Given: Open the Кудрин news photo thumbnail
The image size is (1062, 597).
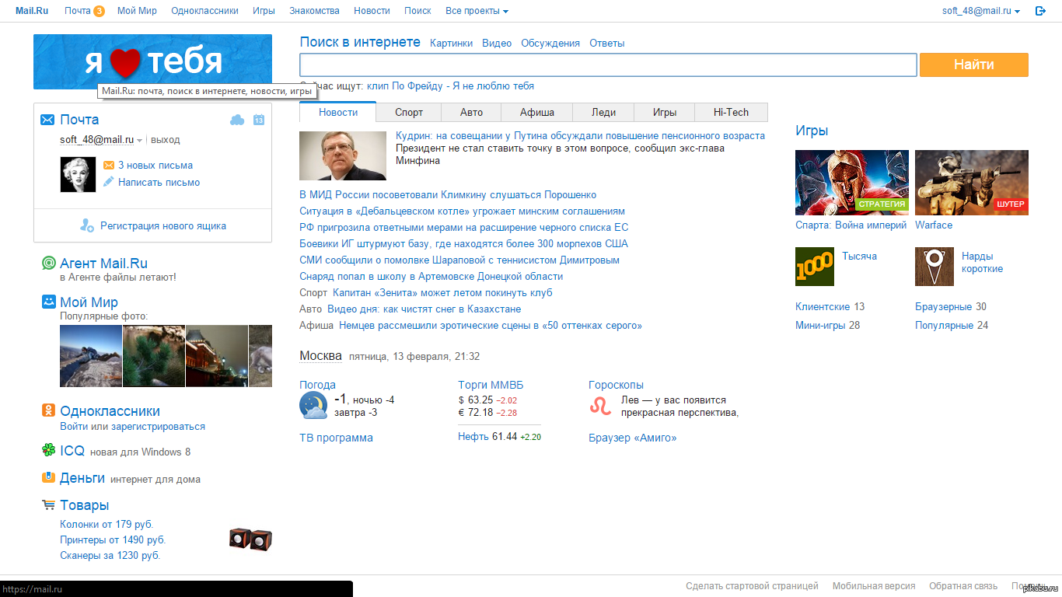Looking at the screenshot, I should [343, 155].
